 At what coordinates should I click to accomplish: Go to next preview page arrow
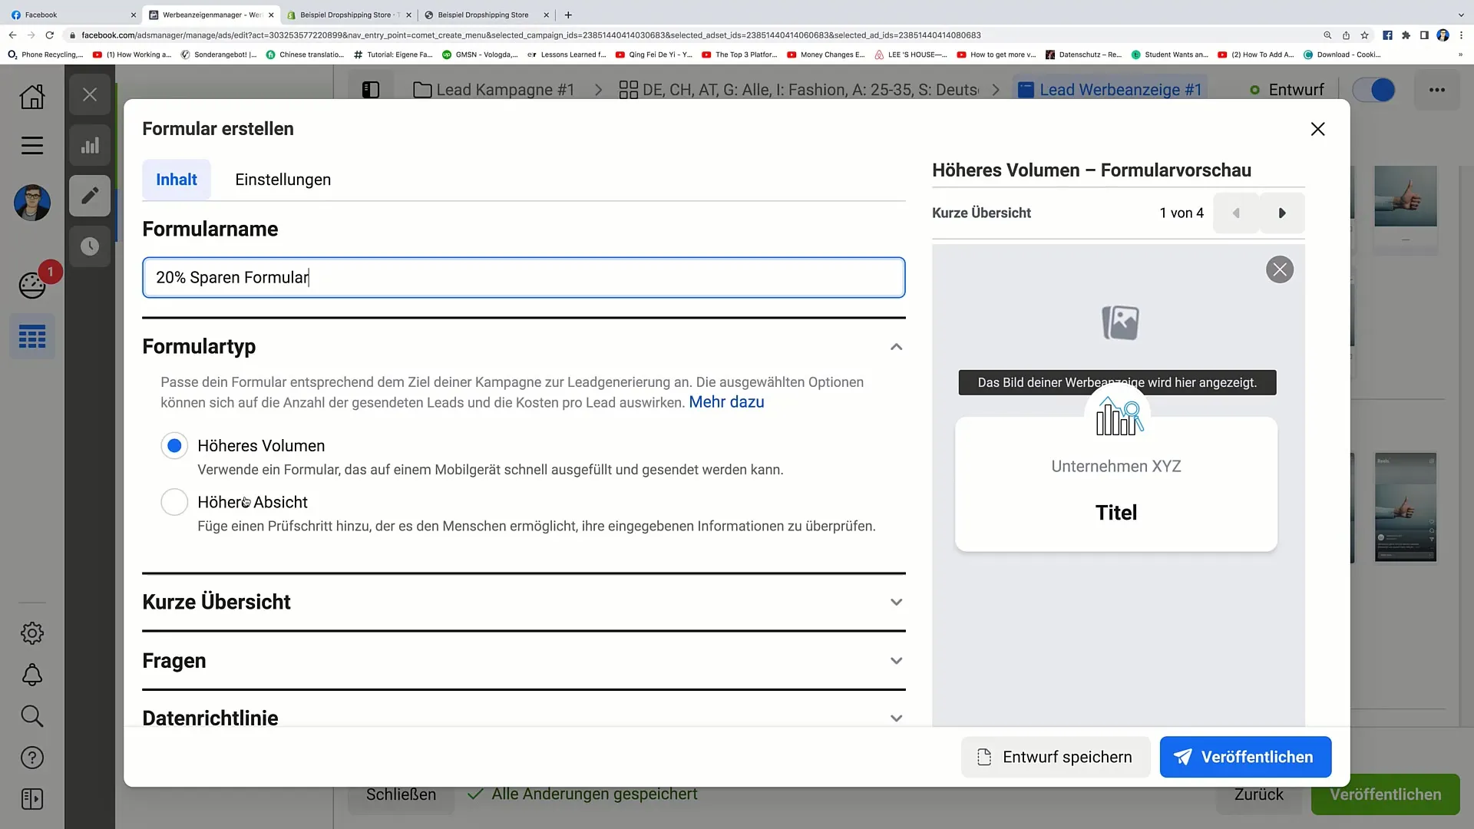click(x=1282, y=213)
